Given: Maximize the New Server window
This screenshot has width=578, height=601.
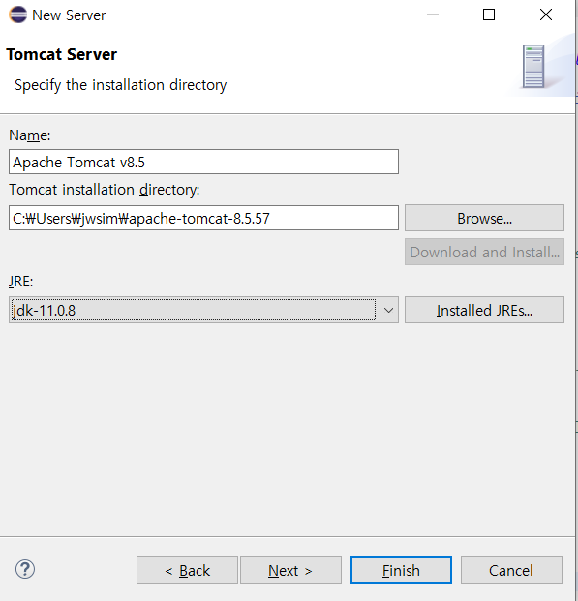Looking at the screenshot, I should click(x=489, y=15).
